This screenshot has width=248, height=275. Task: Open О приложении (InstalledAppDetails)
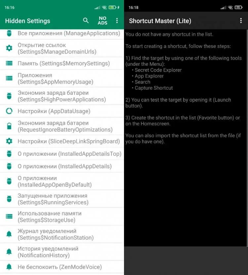click(x=62, y=166)
